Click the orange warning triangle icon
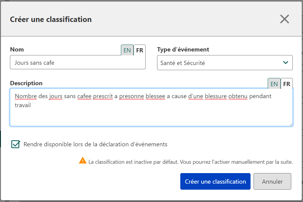This screenshot has width=303, height=202. [83, 160]
